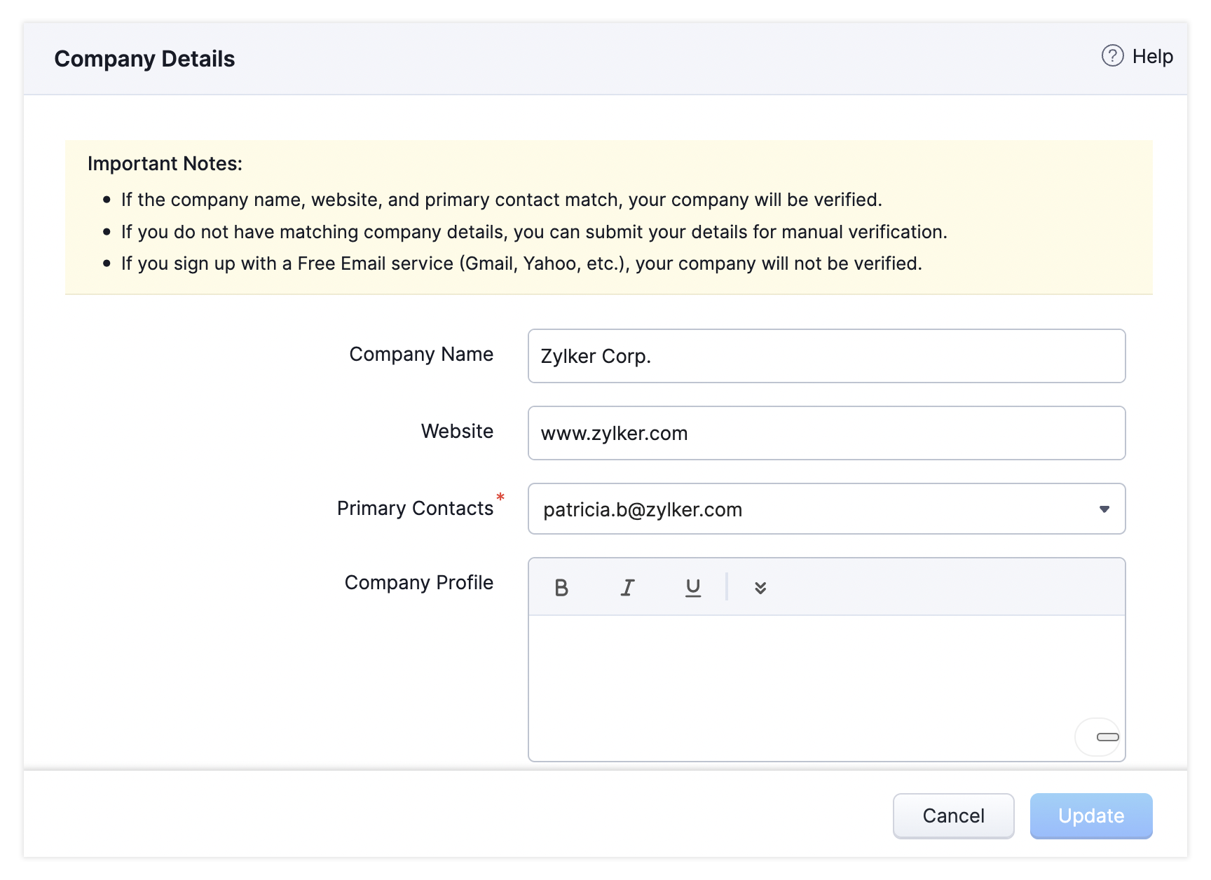Screen dimensions: 1211x880
Task: Click the pill-shaped icon in editor corner
Action: pos(1107,737)
